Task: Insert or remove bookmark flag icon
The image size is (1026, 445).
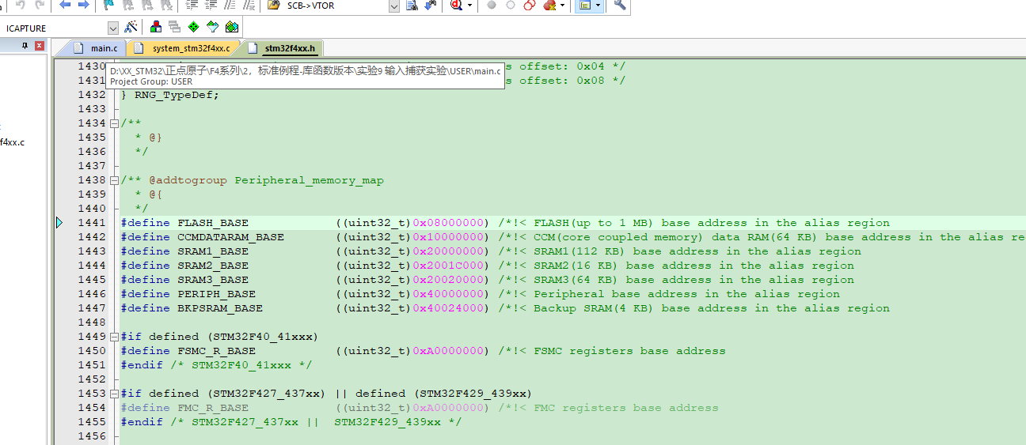Action: click(108, 5)
